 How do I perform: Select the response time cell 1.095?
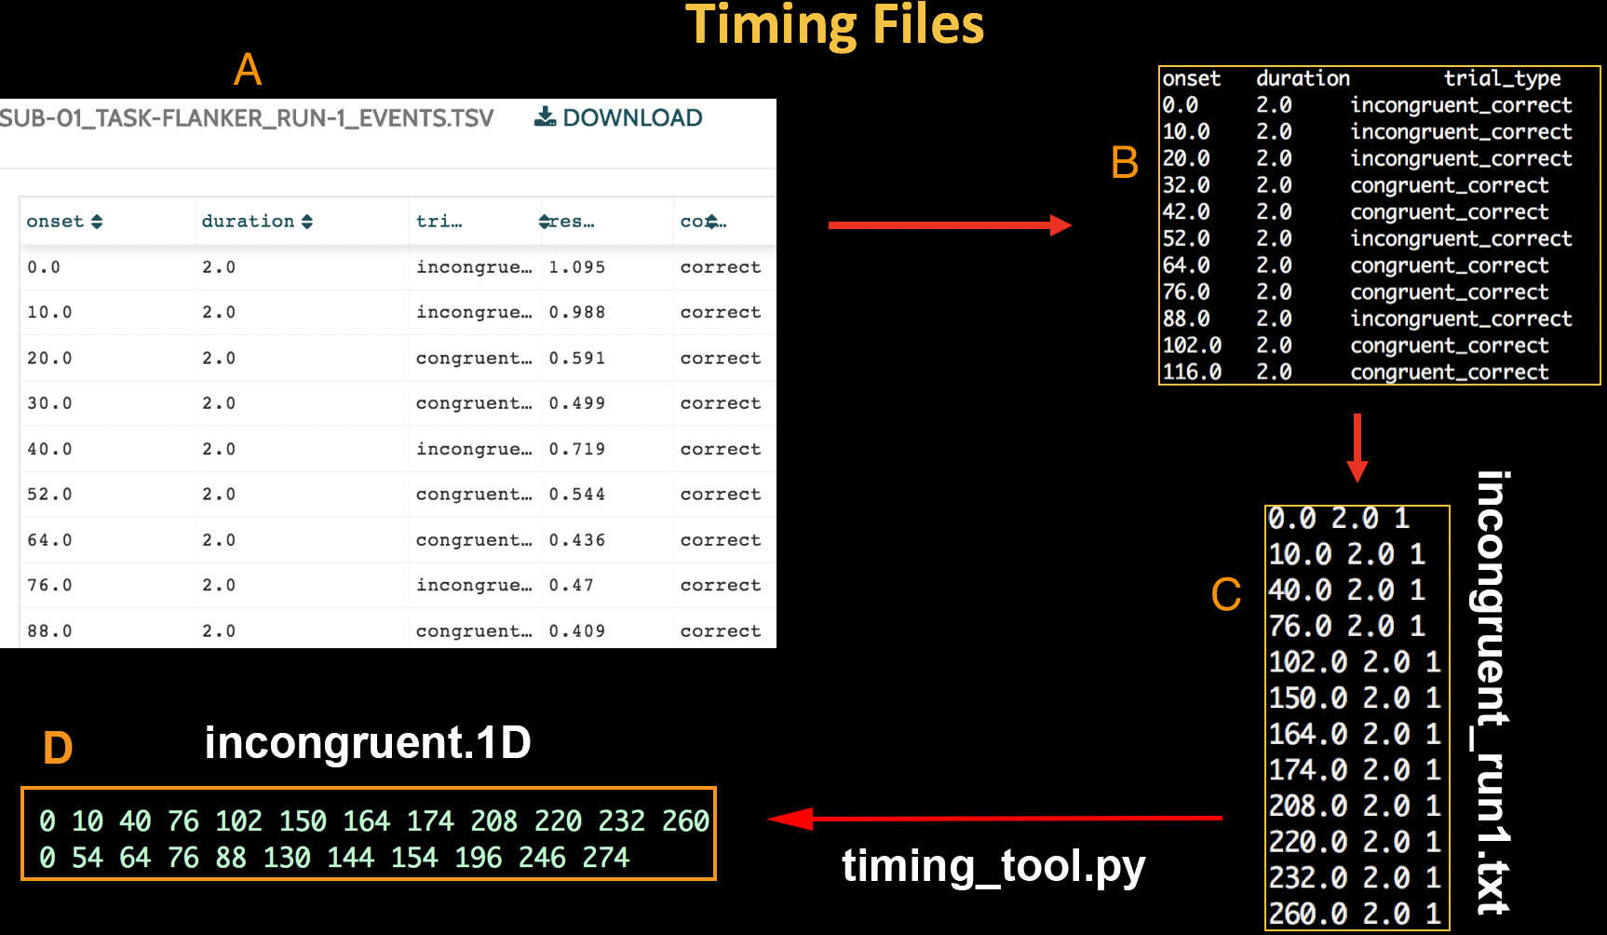[x=577, y=267]
